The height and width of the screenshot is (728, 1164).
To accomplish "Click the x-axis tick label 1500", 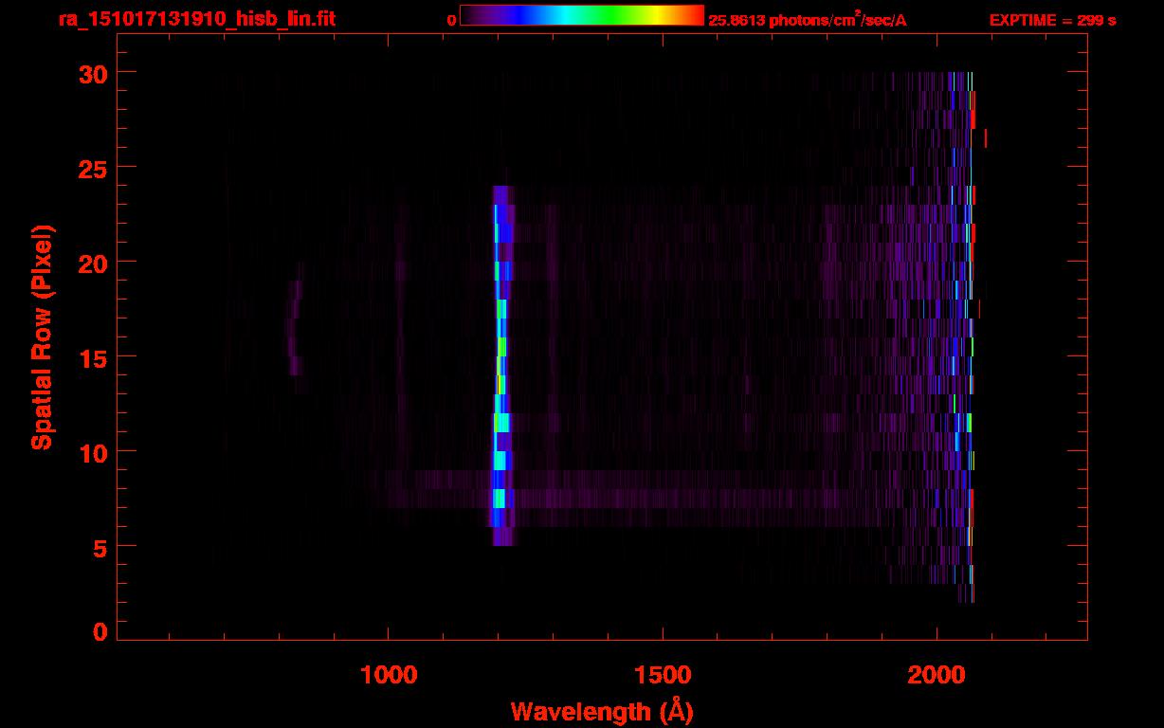I will (x=663, y=674).
